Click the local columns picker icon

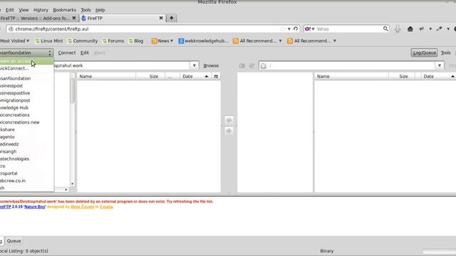(x=216, y=76)
